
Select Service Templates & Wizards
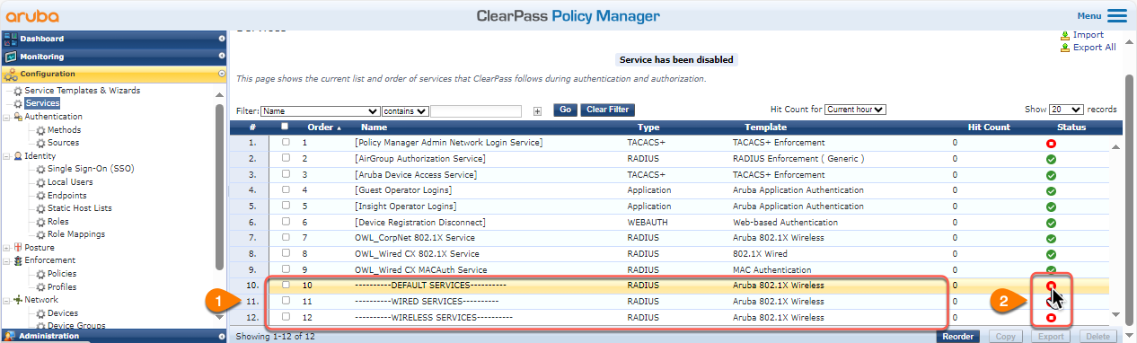(83, 91)
